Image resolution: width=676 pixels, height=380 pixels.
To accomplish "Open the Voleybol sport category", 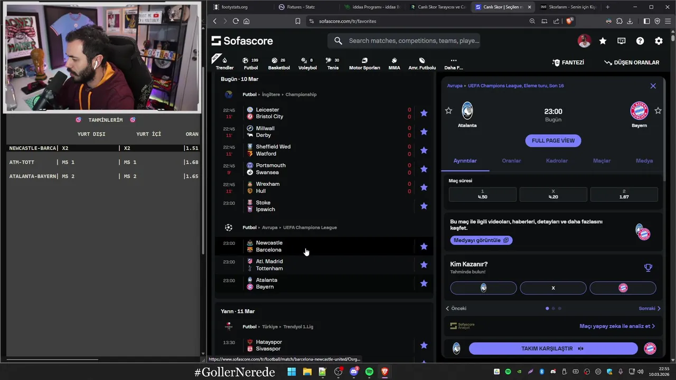I will pyautogui.click(x=307, y=63).
